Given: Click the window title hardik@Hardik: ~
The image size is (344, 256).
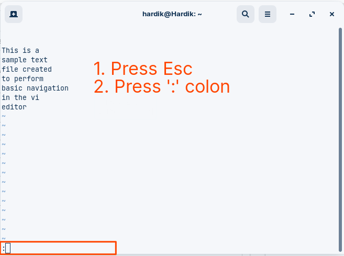Looking at the screenshot, I should pyautogui.click(x=172, y=14).
